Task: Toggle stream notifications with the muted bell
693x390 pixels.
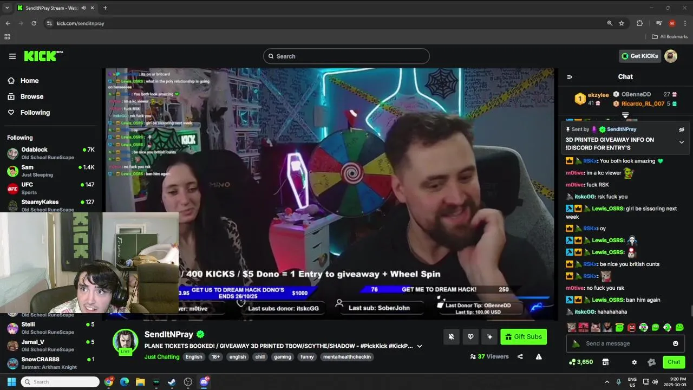Action: tap(451, 337)
